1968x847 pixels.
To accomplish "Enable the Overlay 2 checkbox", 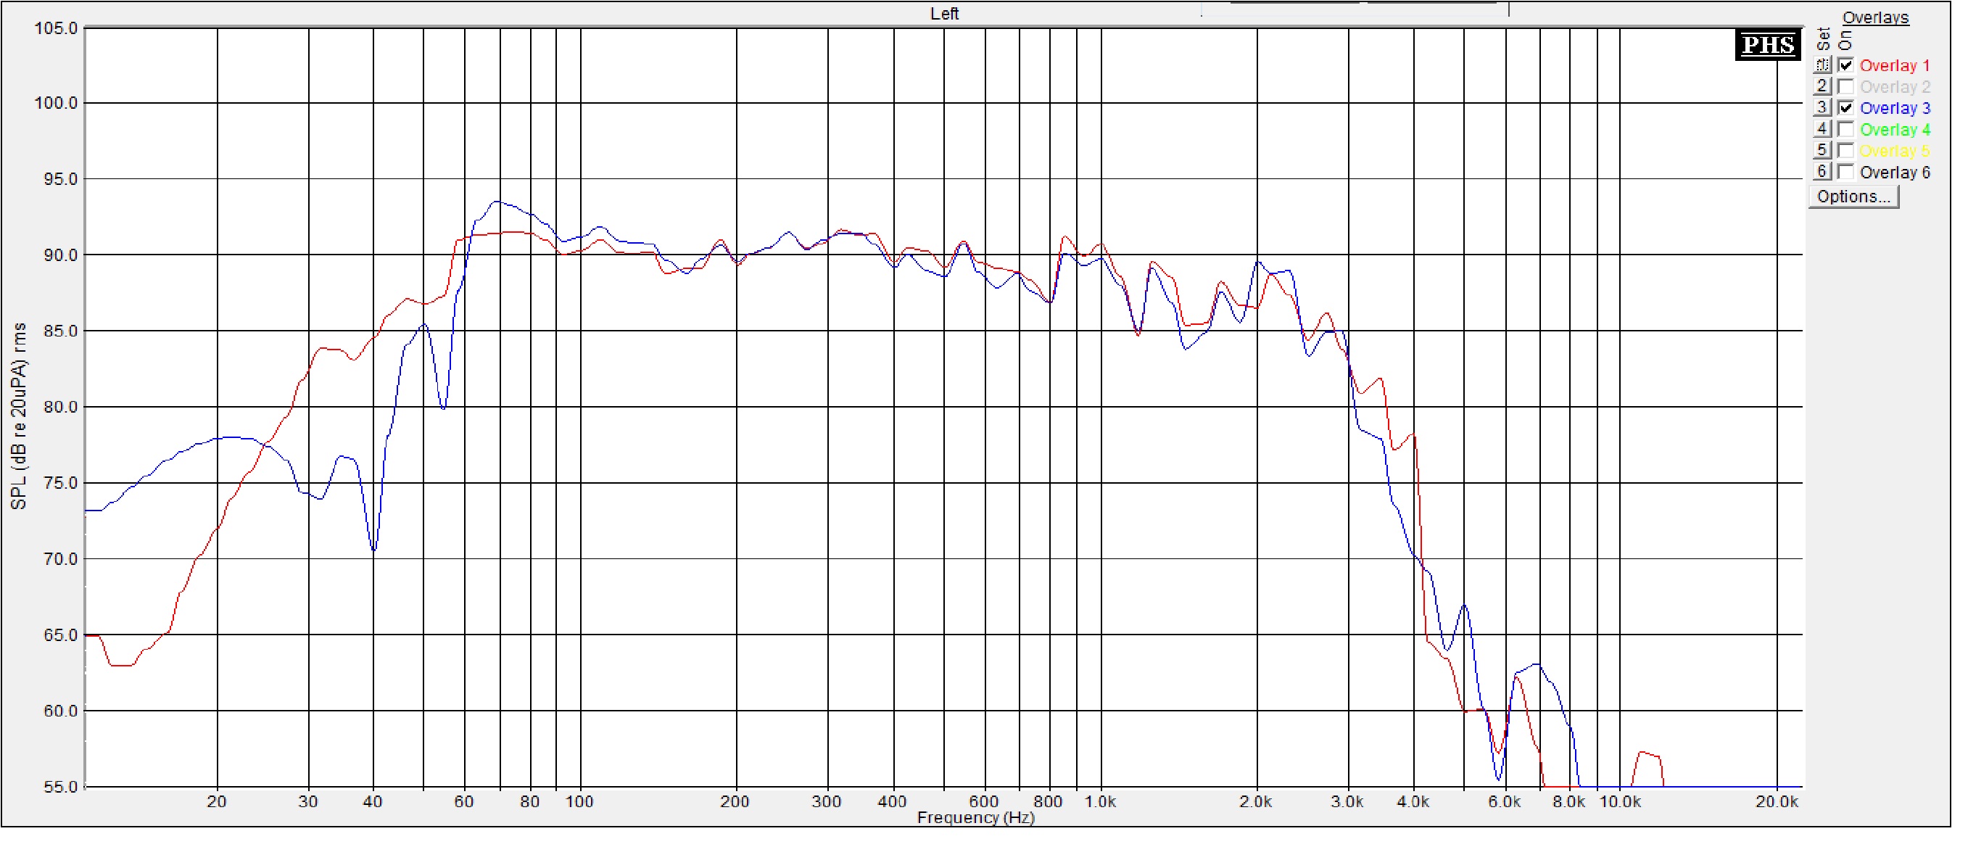I will pos(1845,86).
